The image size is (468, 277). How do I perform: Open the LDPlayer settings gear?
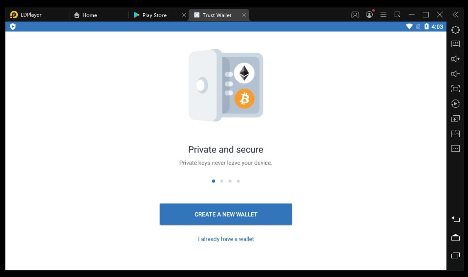[x=455, y=30]
